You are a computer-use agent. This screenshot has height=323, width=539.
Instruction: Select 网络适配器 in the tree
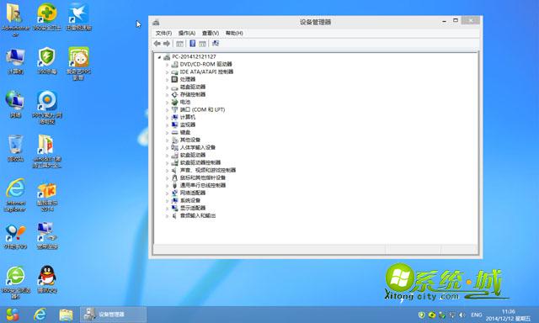[x=193, y=193]
